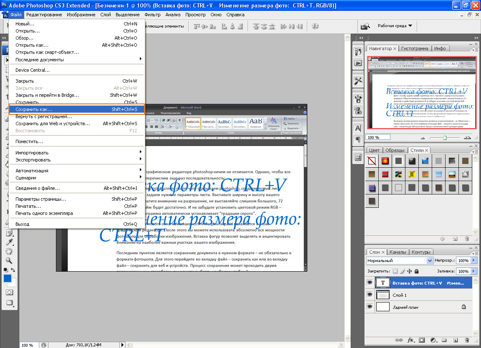Open the Непрозр. opacity slider arrow

[473, 260]
